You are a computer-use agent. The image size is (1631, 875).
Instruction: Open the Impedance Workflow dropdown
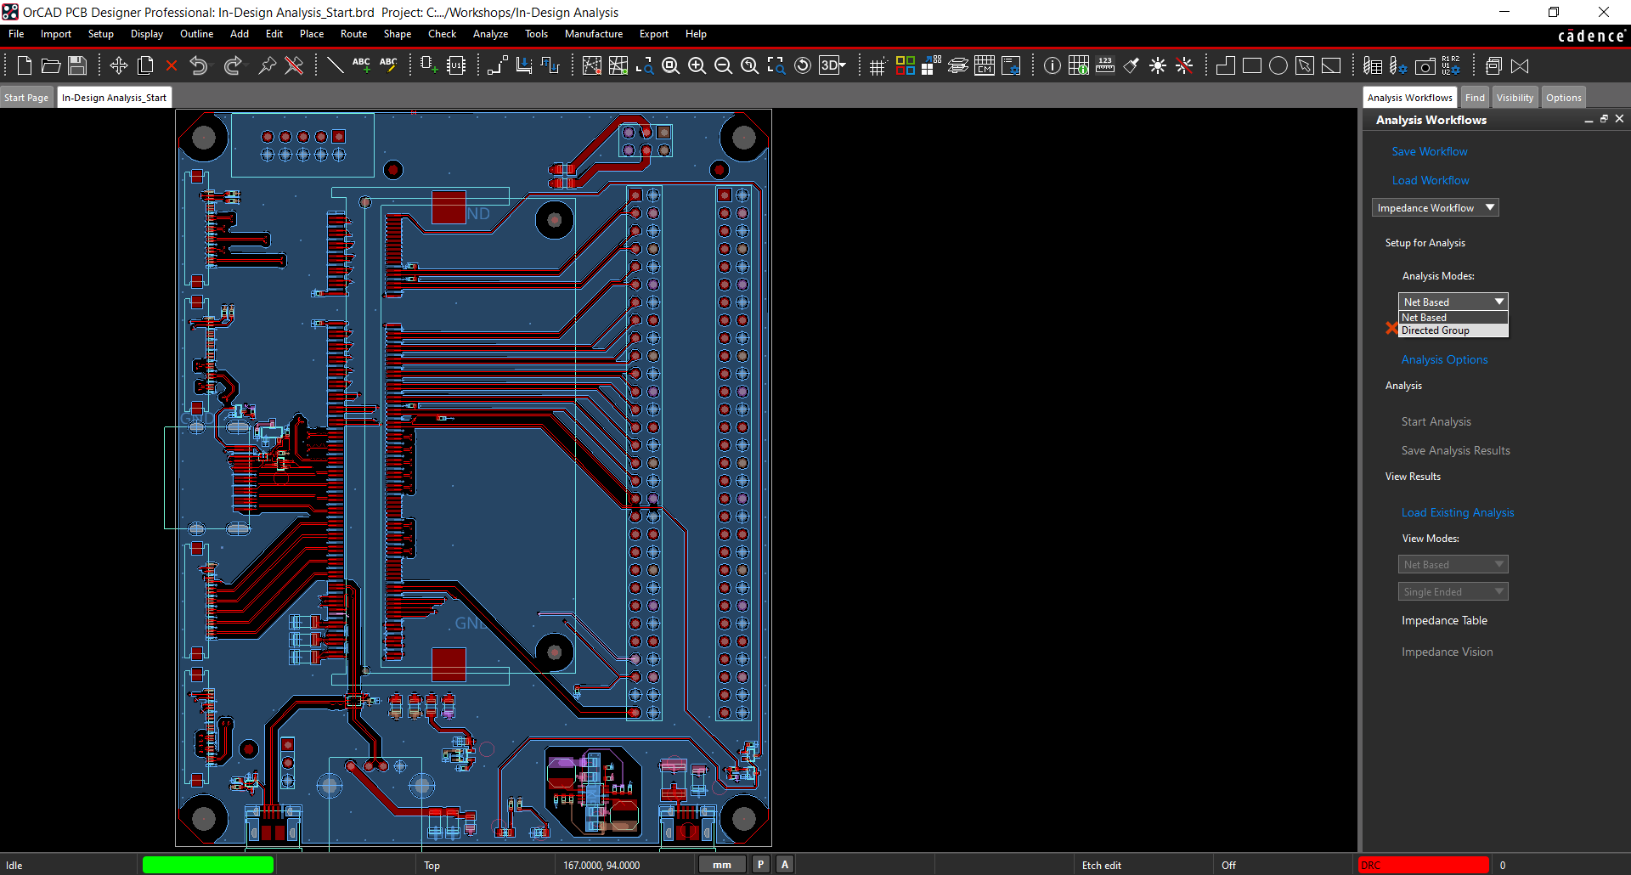[x=1435, y=208]
